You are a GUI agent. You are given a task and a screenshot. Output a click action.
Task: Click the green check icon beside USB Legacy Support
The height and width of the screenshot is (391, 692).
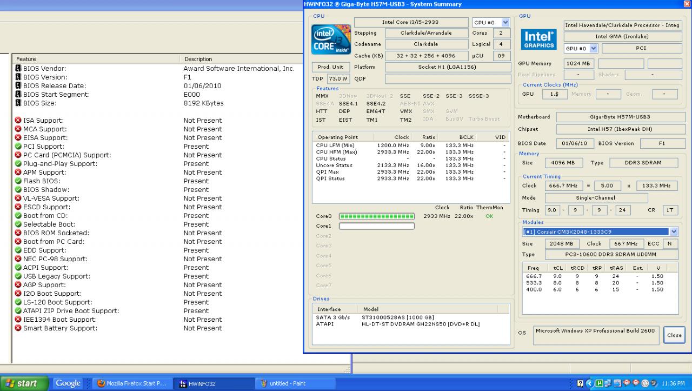pos(18,276)
